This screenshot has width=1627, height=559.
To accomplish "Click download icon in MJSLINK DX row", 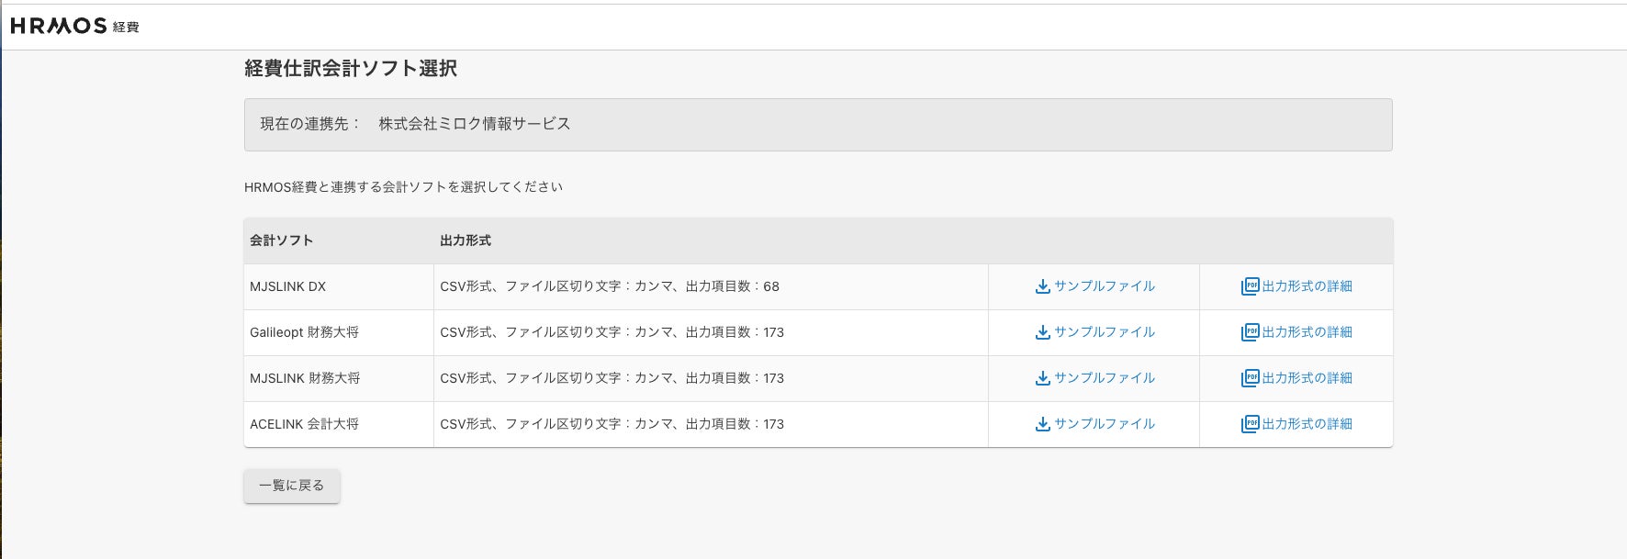I will click(1042, 286).
